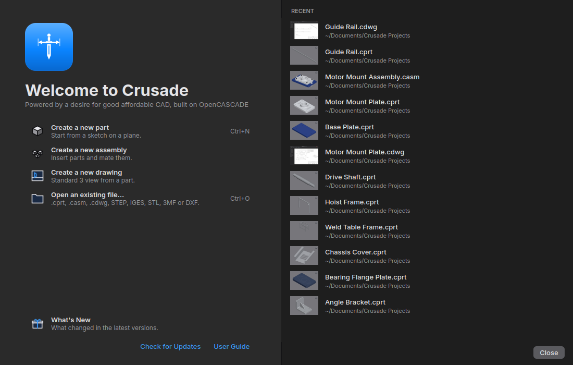This screenshot has width=573, height=365.
Task: Select file name Weld Table Frame.cprt
Action: (361, 227)
